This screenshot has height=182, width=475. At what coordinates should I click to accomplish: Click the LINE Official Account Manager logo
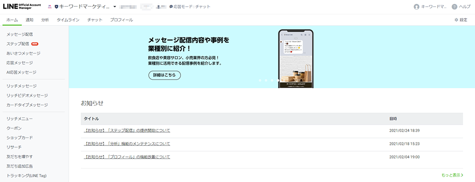tap(22, 6)
